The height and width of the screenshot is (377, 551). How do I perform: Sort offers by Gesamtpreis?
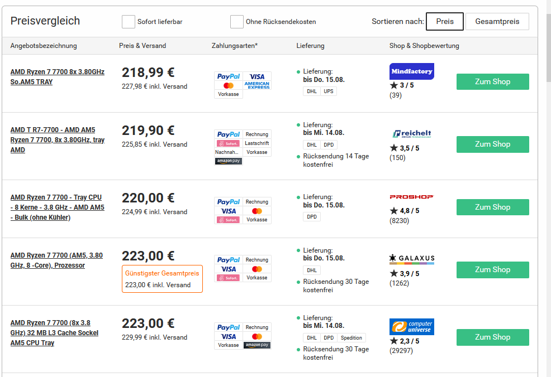[x=497, y=21]
